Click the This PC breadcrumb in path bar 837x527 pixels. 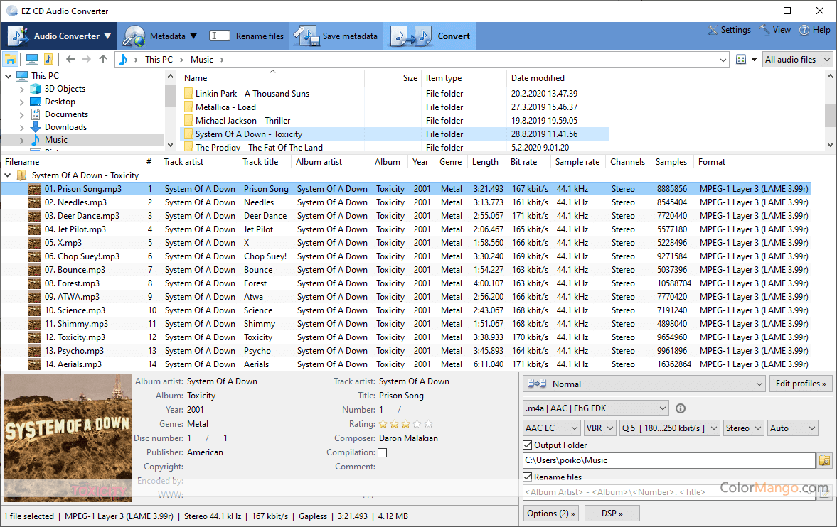[159, 59]
